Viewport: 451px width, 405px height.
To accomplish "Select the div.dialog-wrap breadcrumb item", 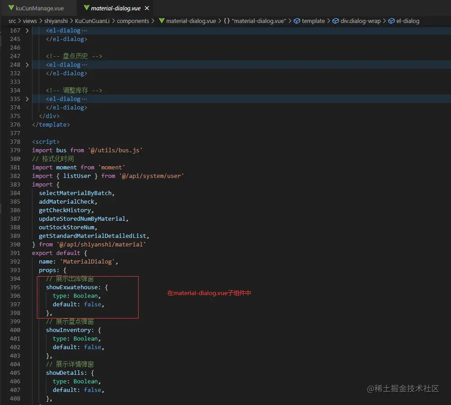I will click(x=361, y=21).
